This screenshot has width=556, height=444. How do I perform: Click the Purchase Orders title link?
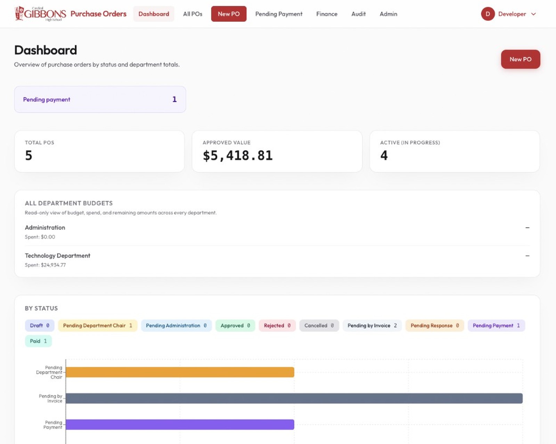click(98, 14)
